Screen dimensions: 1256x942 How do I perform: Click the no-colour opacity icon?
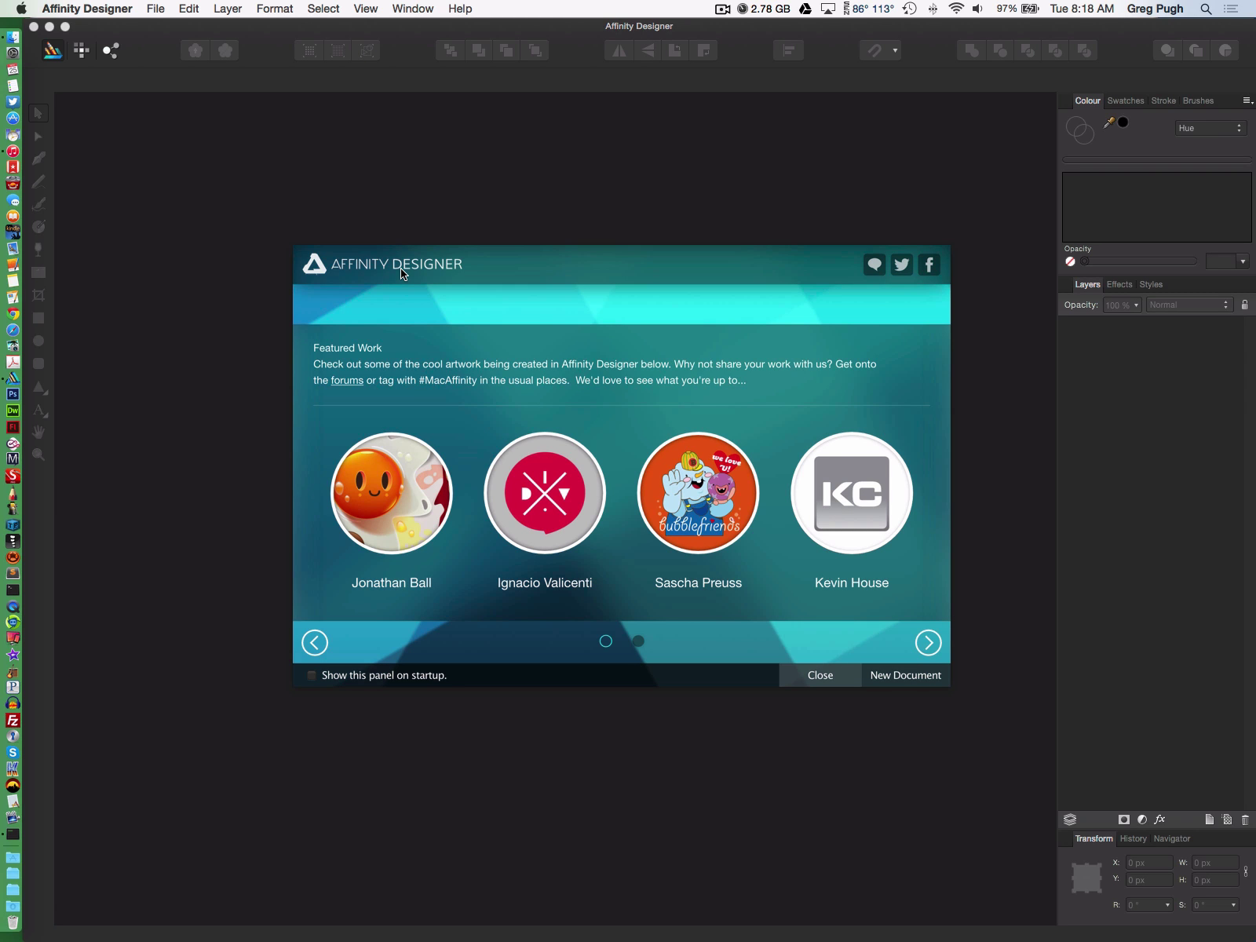click(1070, 261)
